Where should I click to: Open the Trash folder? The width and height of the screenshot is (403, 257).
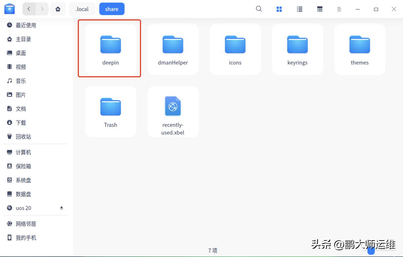[x=110, y=111]
